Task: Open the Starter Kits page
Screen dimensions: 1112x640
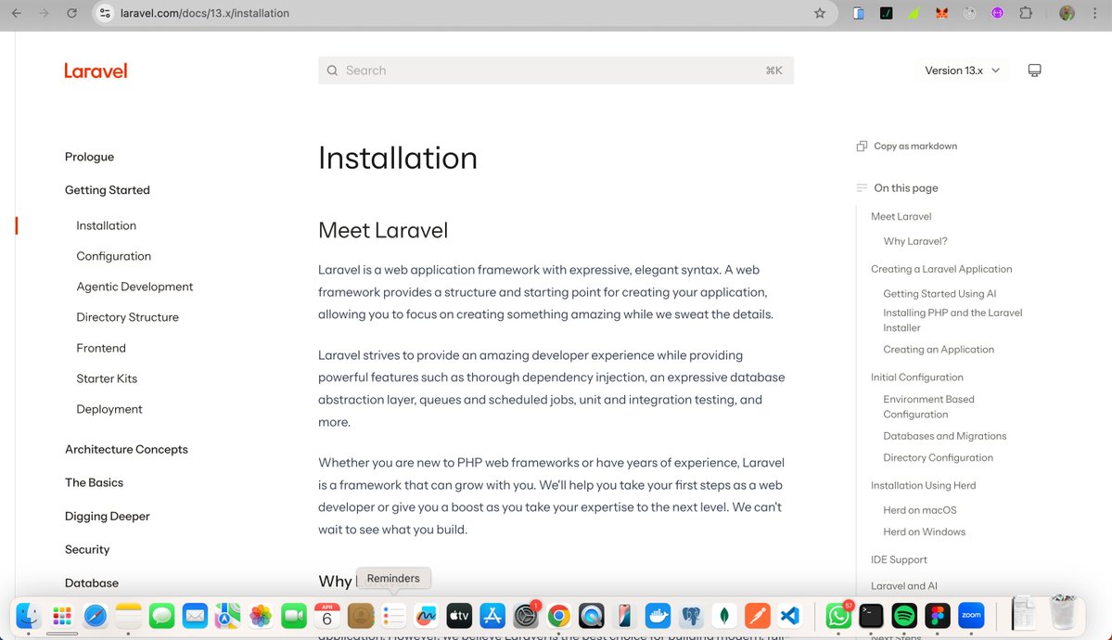Action: point(107,378)
